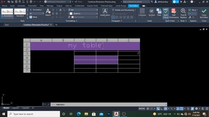Select the Annotative text style thumbnail
Image resolution: width=209 pixels, height=117 pixels.
pyautogui.click(x=7, y=13)
